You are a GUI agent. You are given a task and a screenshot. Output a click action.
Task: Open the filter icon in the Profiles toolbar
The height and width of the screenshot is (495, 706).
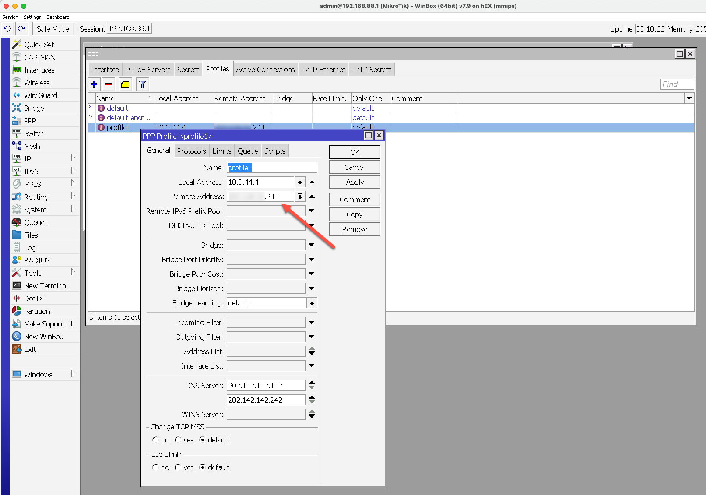click(142, 84)
